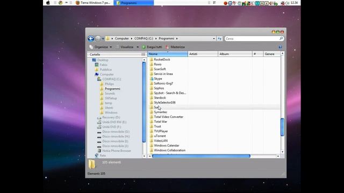This screenshot has height=193, width=344.
Task: Switch to 'Tema Windows 7 pe...' taskbar window
Action: 92,3
